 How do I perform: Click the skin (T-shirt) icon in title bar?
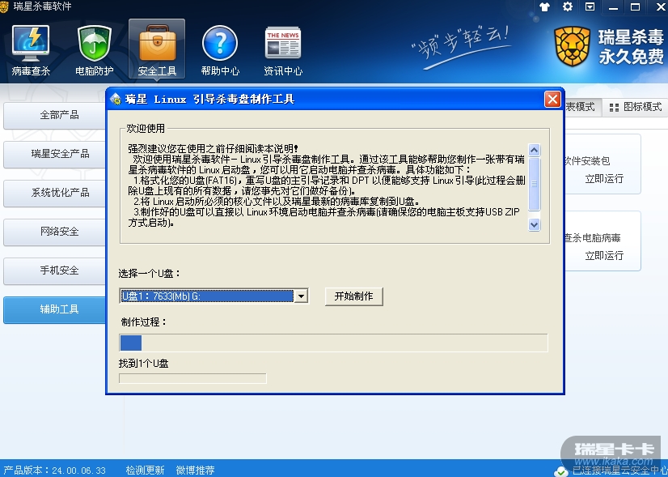point(544,6)
